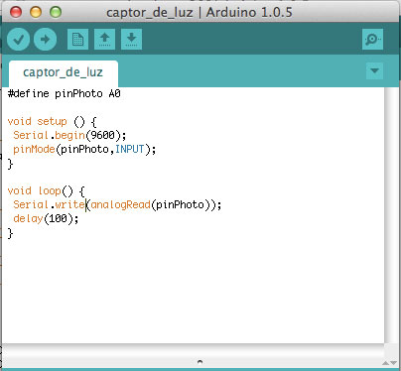The width and height of the screenshot is (401, 371).
Task: Click the editor's vertical scrollbar
Action: click(x=391, y=215)
